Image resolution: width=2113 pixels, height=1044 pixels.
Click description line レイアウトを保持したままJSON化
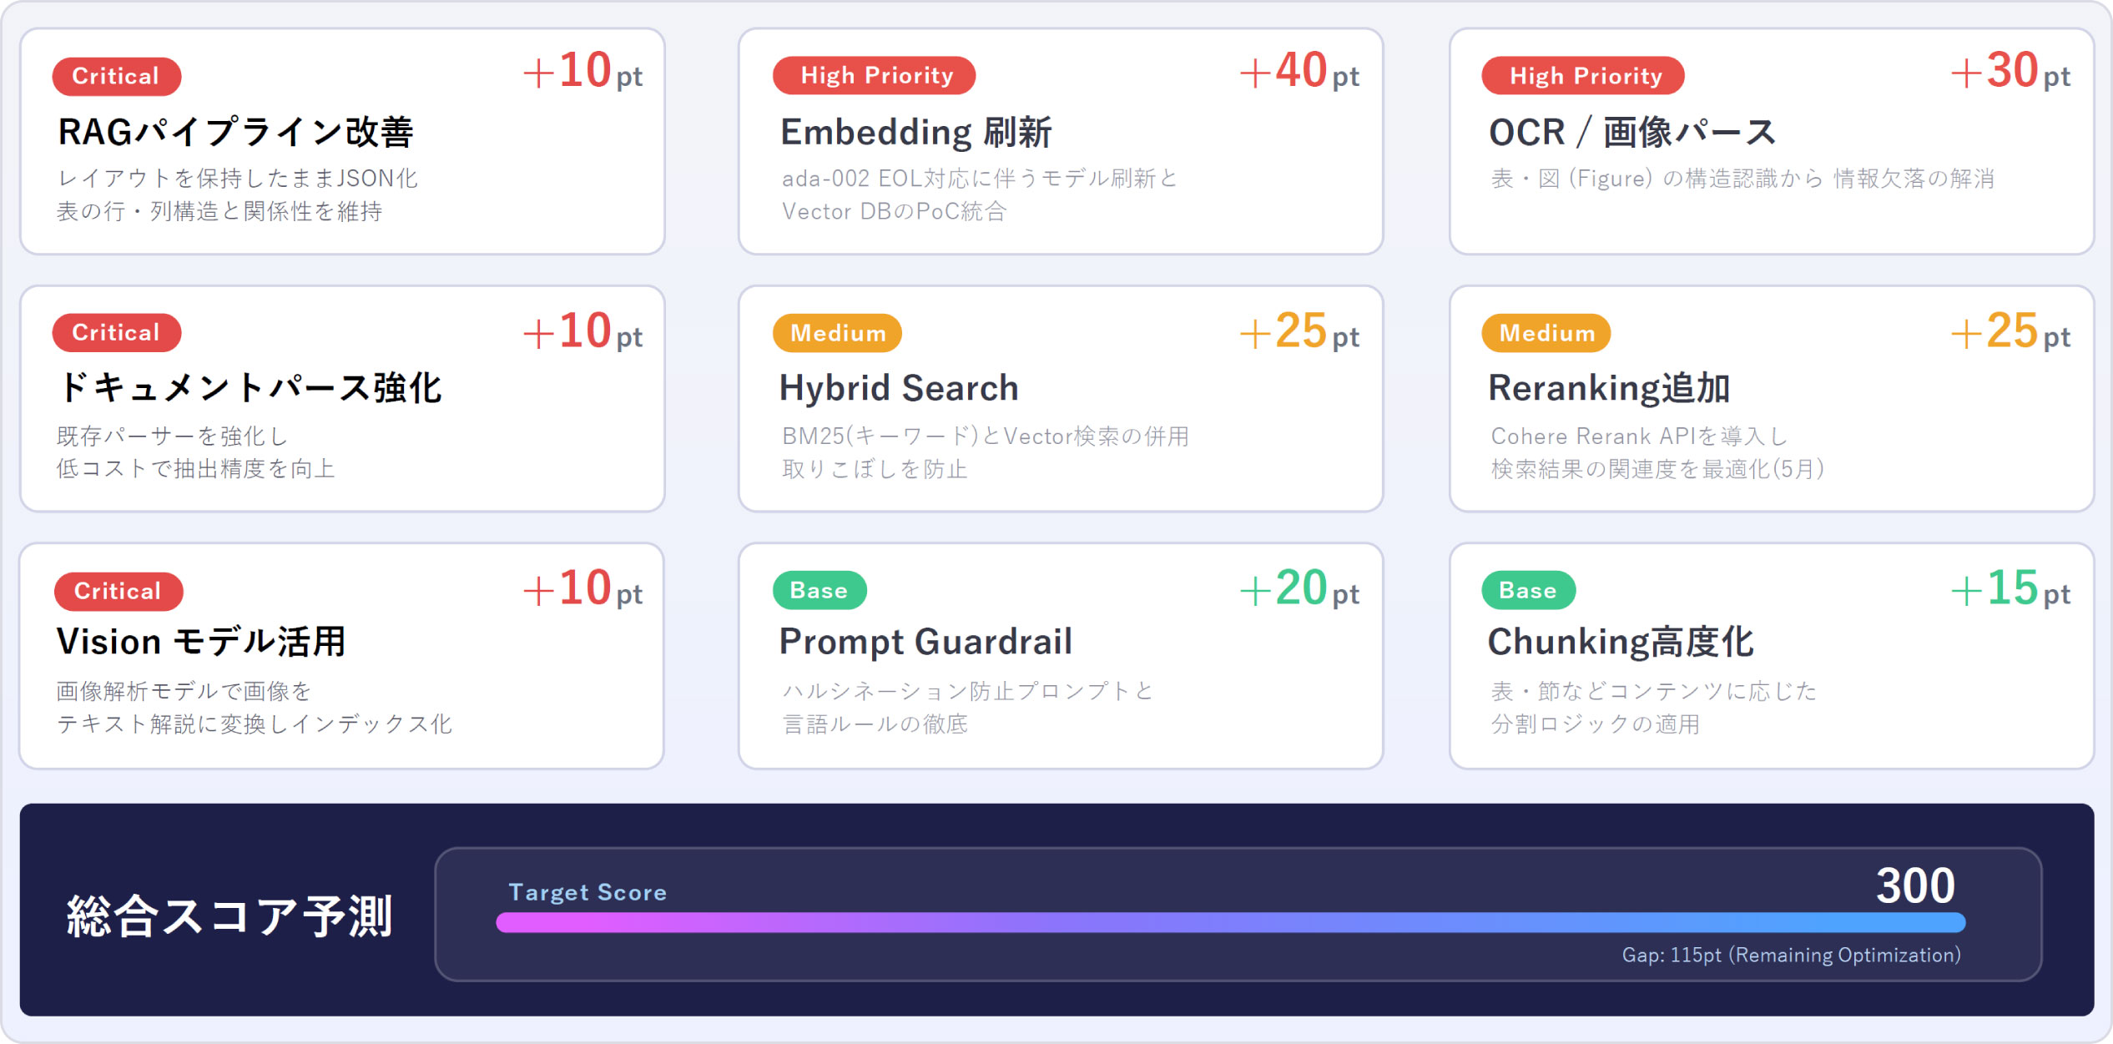coord(238,178)
